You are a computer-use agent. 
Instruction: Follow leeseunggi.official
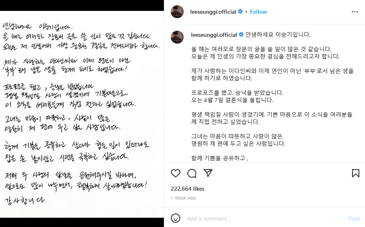pyautogui.click(x=259, y=12)
